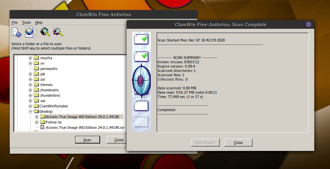The height and width of the screenshot is (169, 330).
Task: Select the .thumbnails folder icon
Action: point(37,90)
